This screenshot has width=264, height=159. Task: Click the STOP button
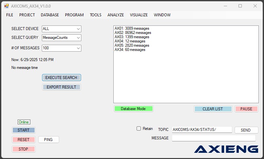tap(24, 149)
